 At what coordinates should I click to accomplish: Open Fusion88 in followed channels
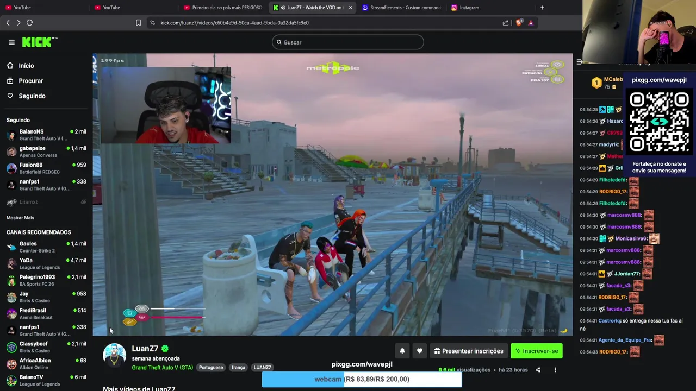pos(46,168)
